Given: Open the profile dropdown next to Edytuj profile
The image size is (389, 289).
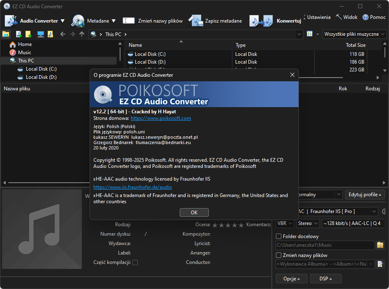Looking at the screenshot, I should tap(338, 195).
